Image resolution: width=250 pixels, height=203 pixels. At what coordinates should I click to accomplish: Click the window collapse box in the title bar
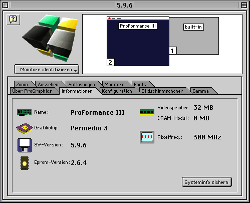[244, 5]
